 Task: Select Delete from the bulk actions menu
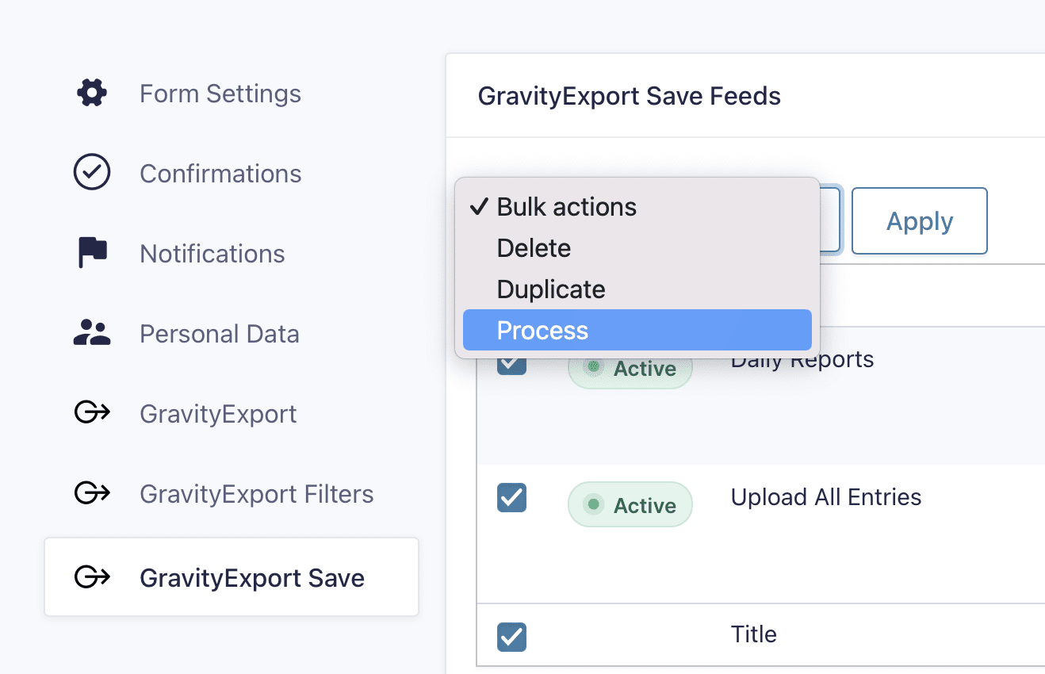[533, 247]
